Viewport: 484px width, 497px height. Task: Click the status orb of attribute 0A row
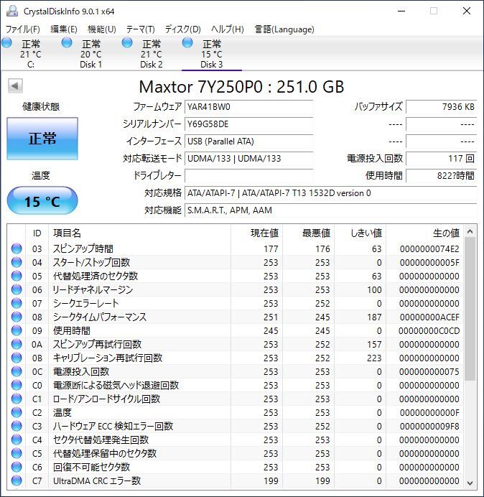click(17, 344)
